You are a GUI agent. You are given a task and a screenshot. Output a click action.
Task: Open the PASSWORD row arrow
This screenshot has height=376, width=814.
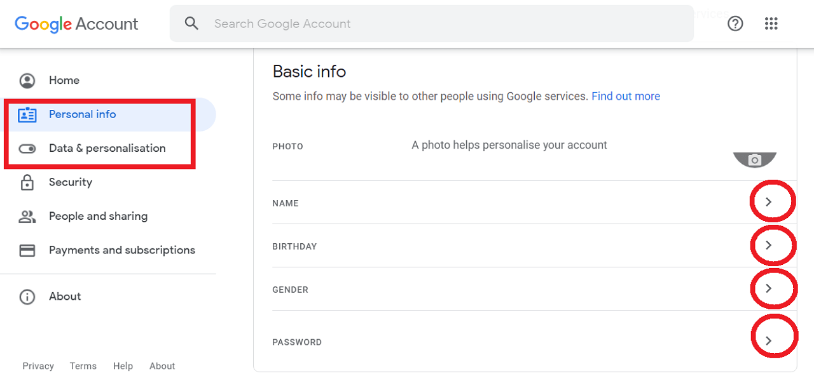coord(768,341)
